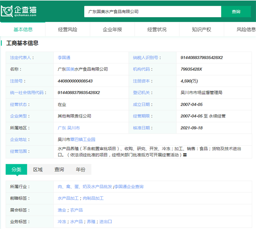
Task: Click the organization code 79935428X
Action: coord(191,69)
